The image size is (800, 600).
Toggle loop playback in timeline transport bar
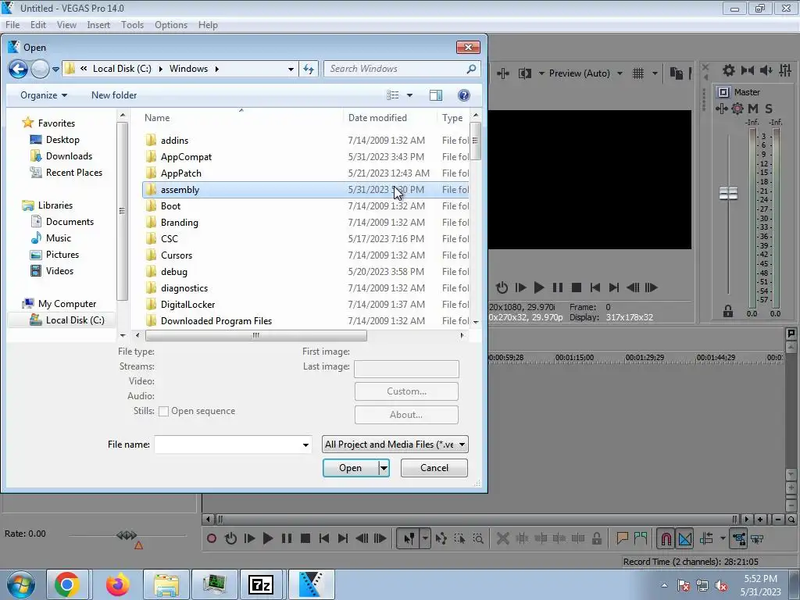coord(230,538)
